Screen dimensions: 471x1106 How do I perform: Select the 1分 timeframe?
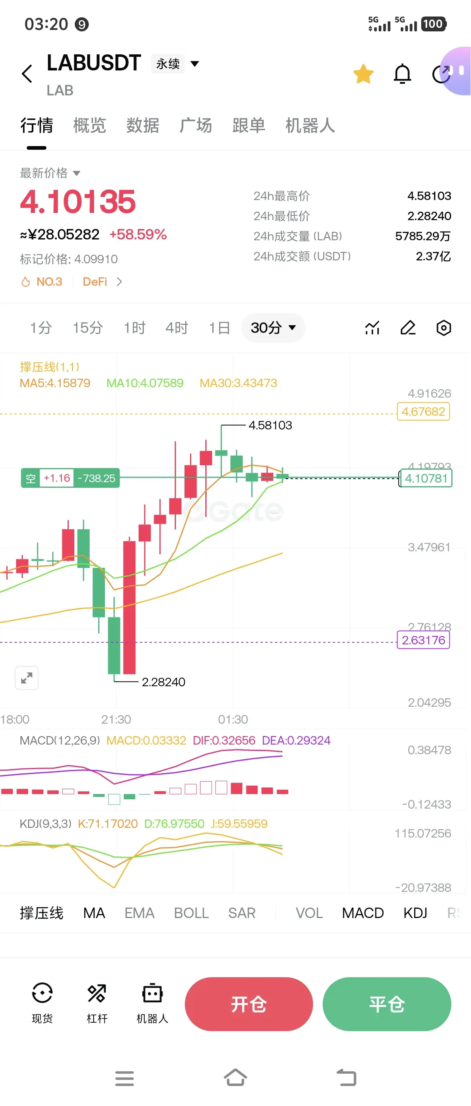(x=41, y=328)
